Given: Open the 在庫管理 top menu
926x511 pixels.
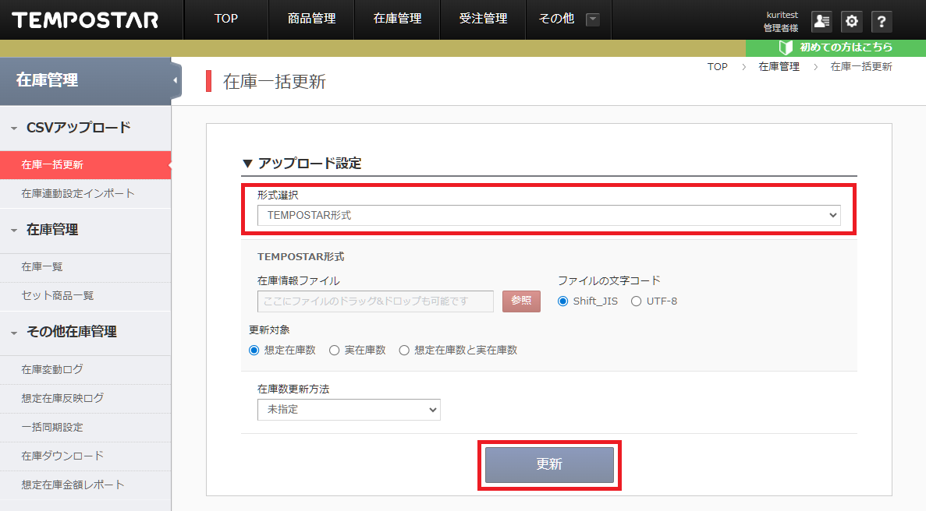Looking at the screenshot, I should coord(397,19).
